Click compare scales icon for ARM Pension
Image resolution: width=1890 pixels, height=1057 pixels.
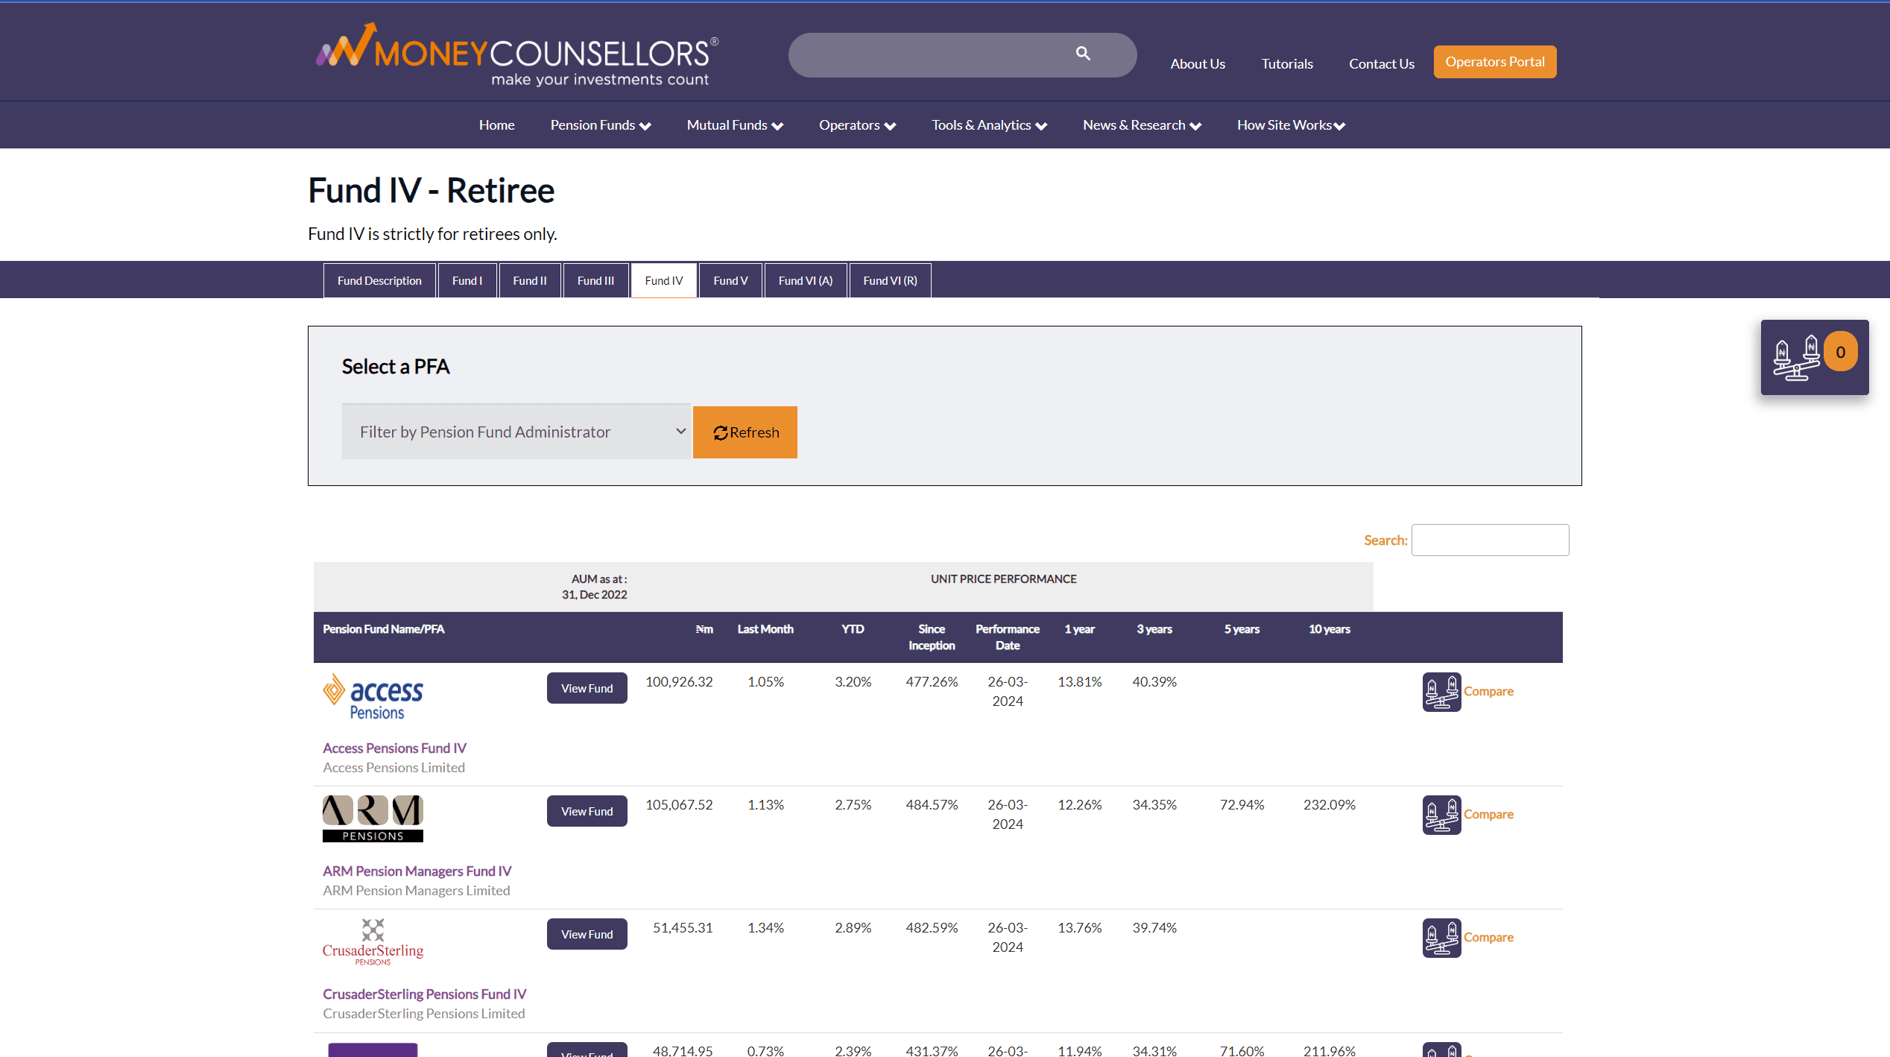(1441, 815)
